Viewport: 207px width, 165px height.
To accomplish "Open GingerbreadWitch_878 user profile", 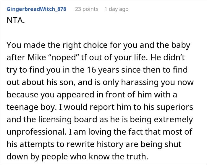I will coord(36,9).
